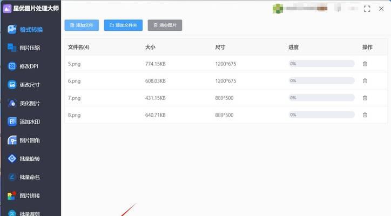Viewport: 391px width, 216px height.
Task: Click the progress bar for 5.png
Action: click(x=321, y=64)
